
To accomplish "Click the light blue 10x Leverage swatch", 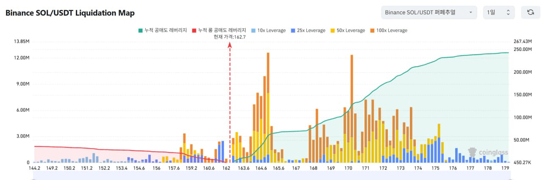I will click(253, 30).
